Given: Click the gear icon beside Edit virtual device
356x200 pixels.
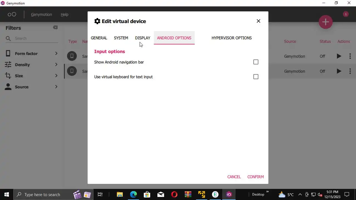Looking at the screenshot, I should point(97,21).
